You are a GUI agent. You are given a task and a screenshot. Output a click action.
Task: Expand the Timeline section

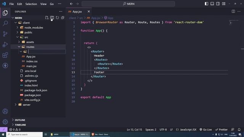click(x=20, y=125)
